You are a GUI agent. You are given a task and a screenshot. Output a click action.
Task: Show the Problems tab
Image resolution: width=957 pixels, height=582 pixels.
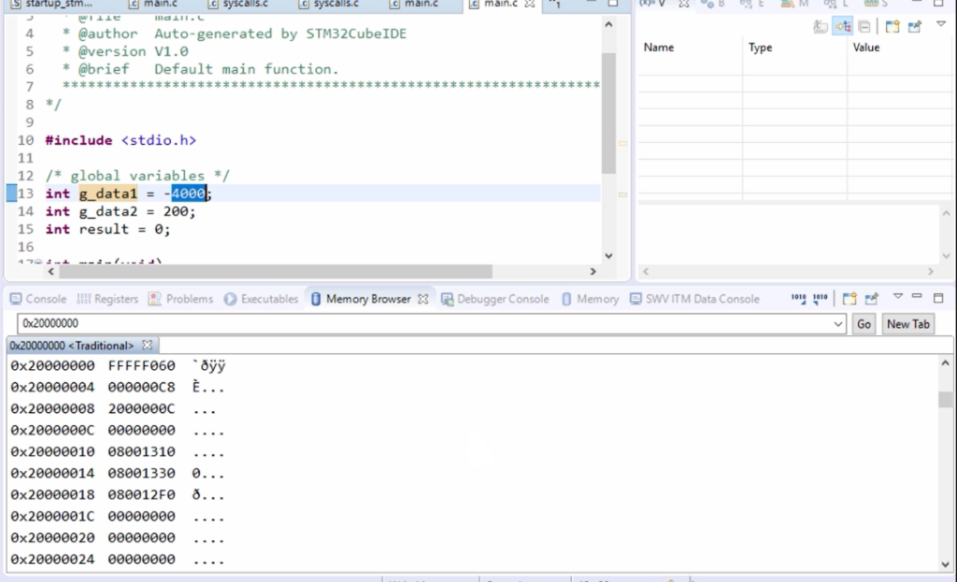point(180,299)
